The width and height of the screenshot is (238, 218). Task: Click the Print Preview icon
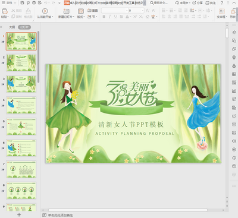pos(40,3)
